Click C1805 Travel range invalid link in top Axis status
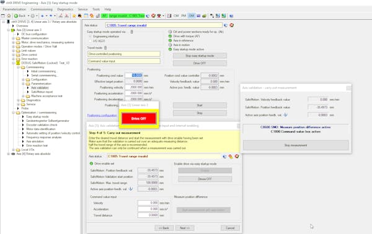The height and width of the screenshot is (234, 372). [x=126, y=25]
